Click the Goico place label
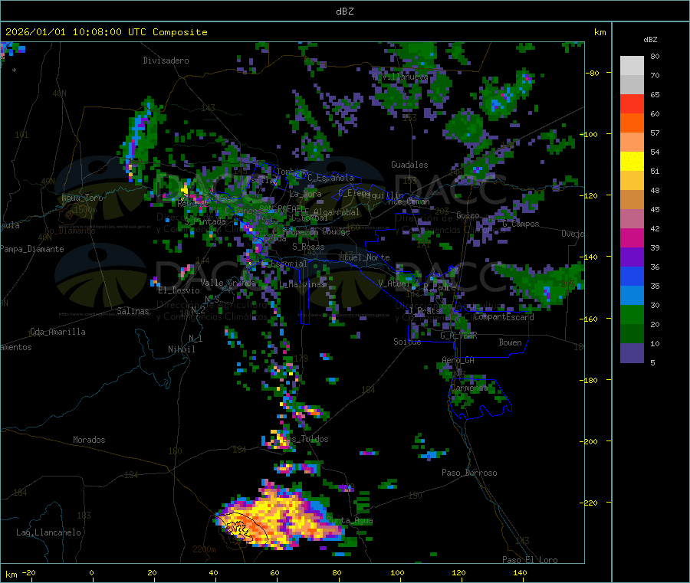Image resolution: width=690 pixels, height=583 pixels. 468,215
